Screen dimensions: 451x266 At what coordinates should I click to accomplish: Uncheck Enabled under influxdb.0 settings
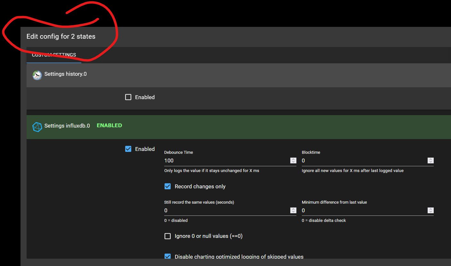click(x=128, y=149)
